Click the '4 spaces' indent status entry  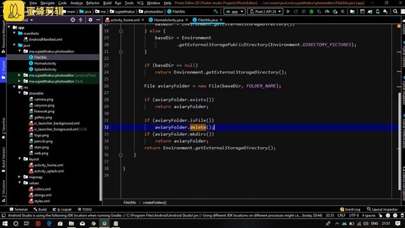click(x=368, y=215)
